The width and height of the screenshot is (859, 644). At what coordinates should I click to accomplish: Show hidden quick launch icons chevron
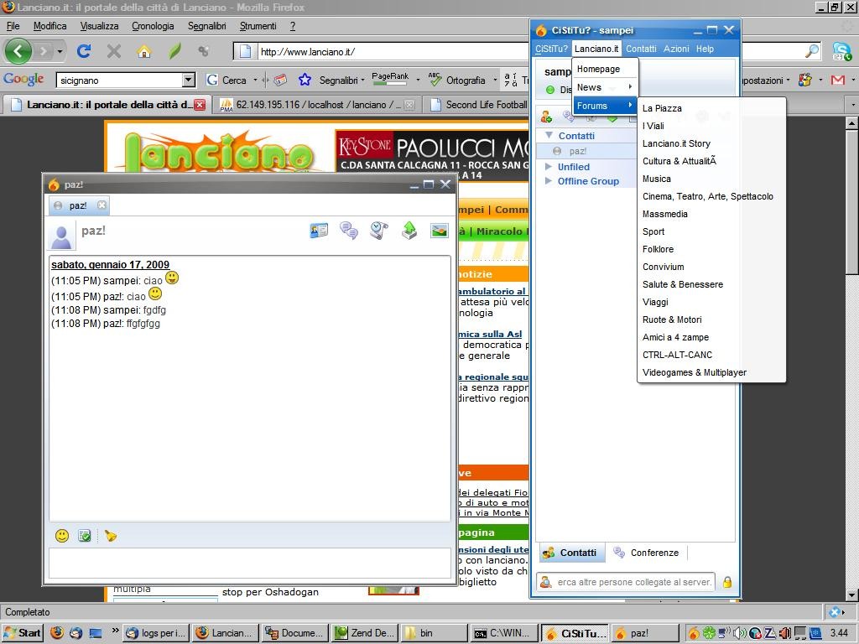click(x=115, y=631)
